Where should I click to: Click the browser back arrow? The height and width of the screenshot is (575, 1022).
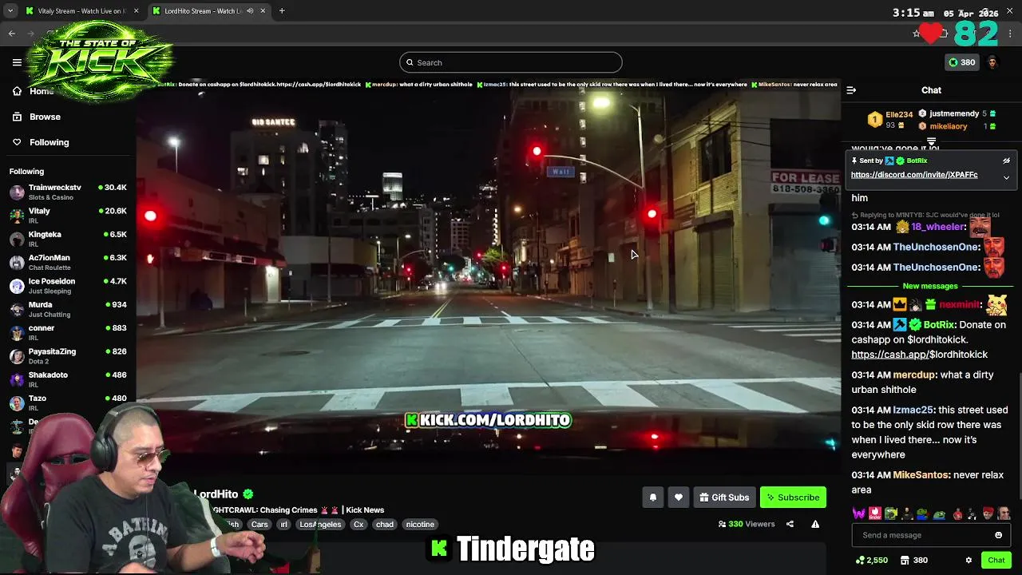coord(11,33)
